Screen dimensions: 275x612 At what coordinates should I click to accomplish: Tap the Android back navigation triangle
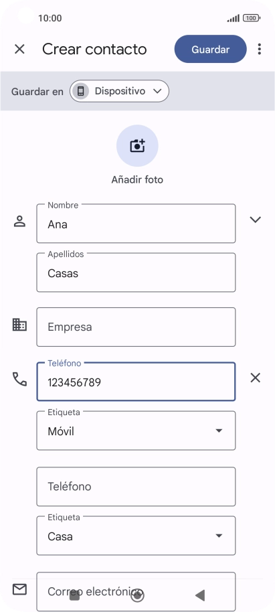pos(200,595)
